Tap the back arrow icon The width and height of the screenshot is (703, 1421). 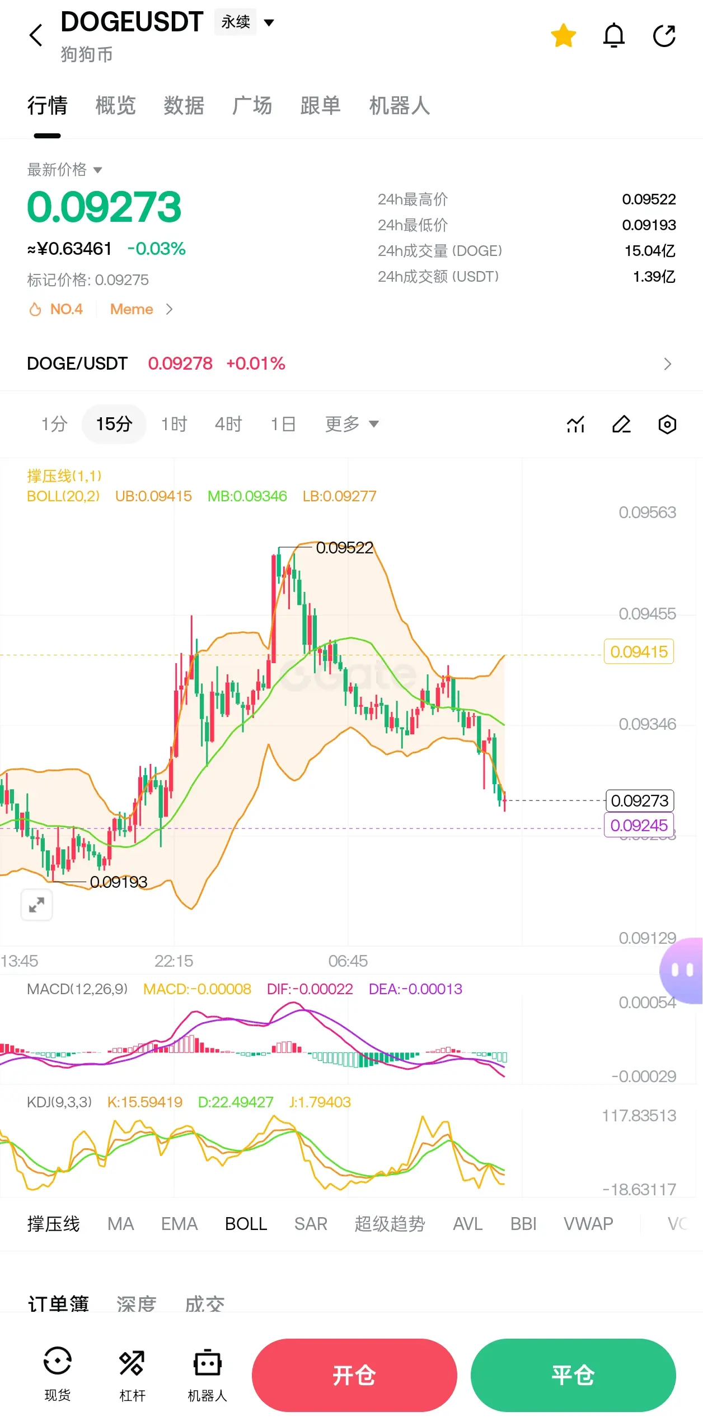point(36,35)
